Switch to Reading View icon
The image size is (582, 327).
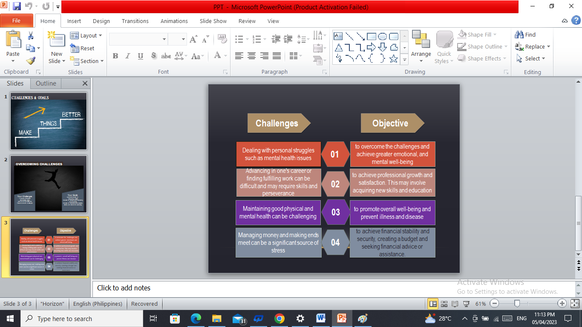455,304
